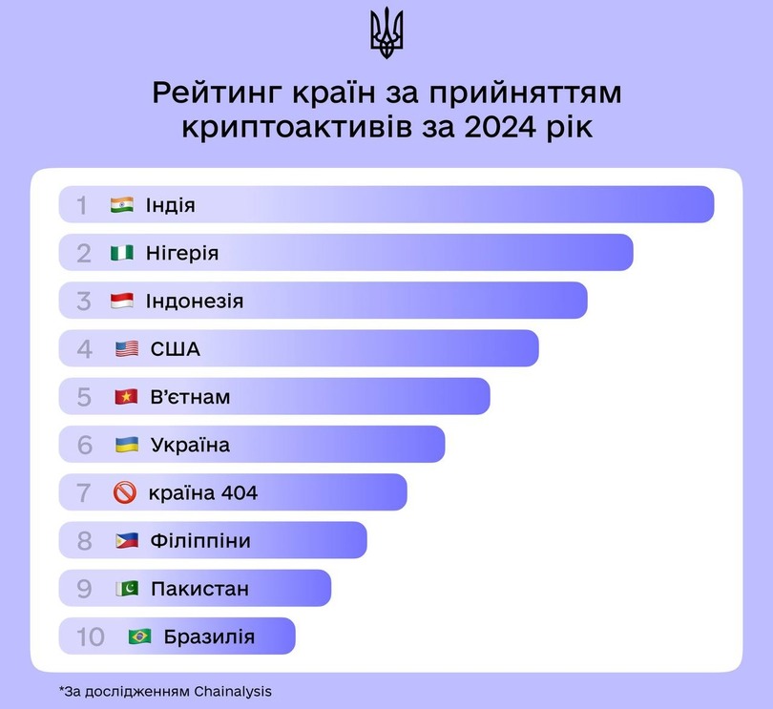Click the Індія label text
The height and width of the screenshot is (709, 773).
(171, 205)
